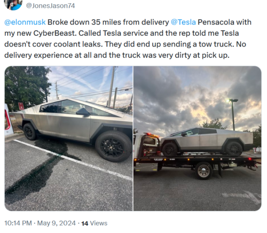This screenshot has width=267, height=233.
Task: Click the utility pole in the left photo
Action: (111, 87)
